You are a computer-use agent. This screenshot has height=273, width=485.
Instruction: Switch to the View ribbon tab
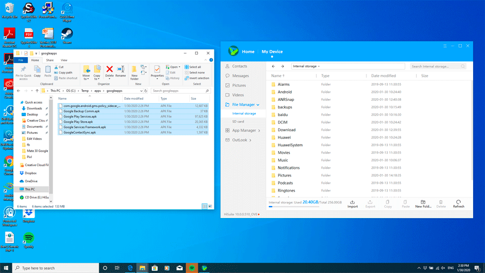click(x=64, y=60)
